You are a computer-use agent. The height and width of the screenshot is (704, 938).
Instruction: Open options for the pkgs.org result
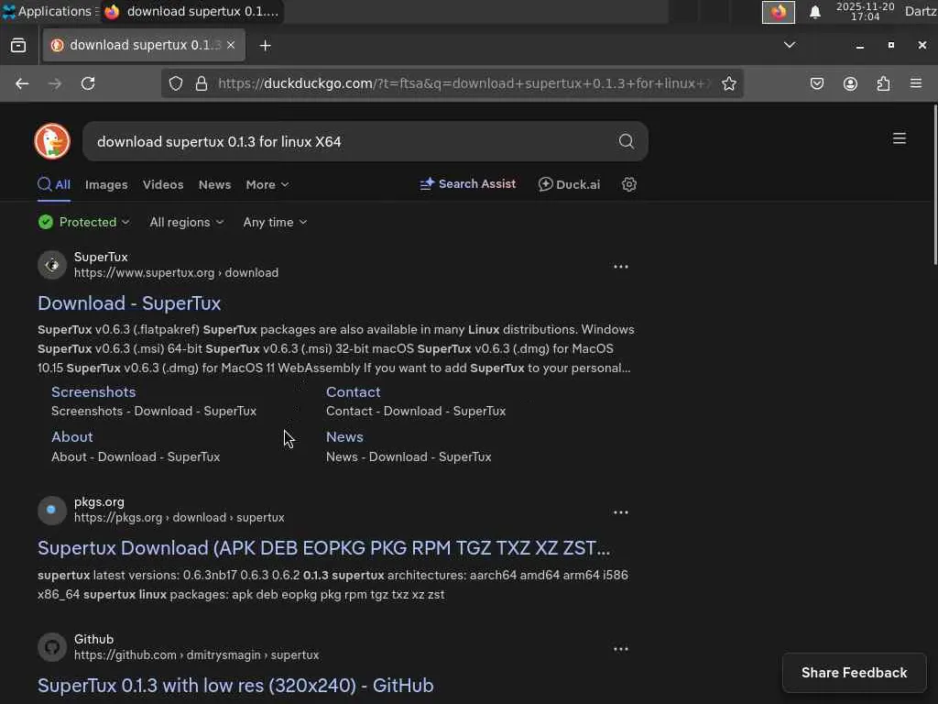(x=621, y=512)
